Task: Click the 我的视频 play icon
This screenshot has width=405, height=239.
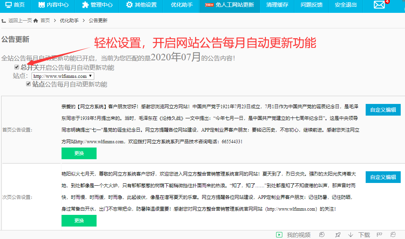Action: pyautogui.click(x=279, y=235)
